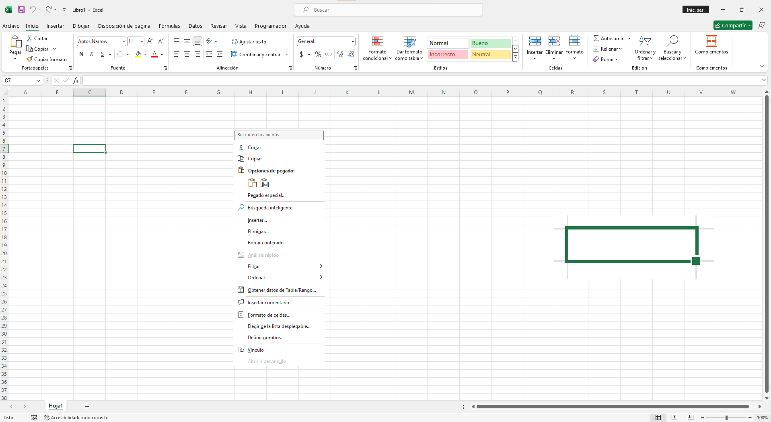Image resolution: width=771 pixels, height=422 pixels.
Task: Click the Copiar formato paintbrush icon
Action: [29, 59]
